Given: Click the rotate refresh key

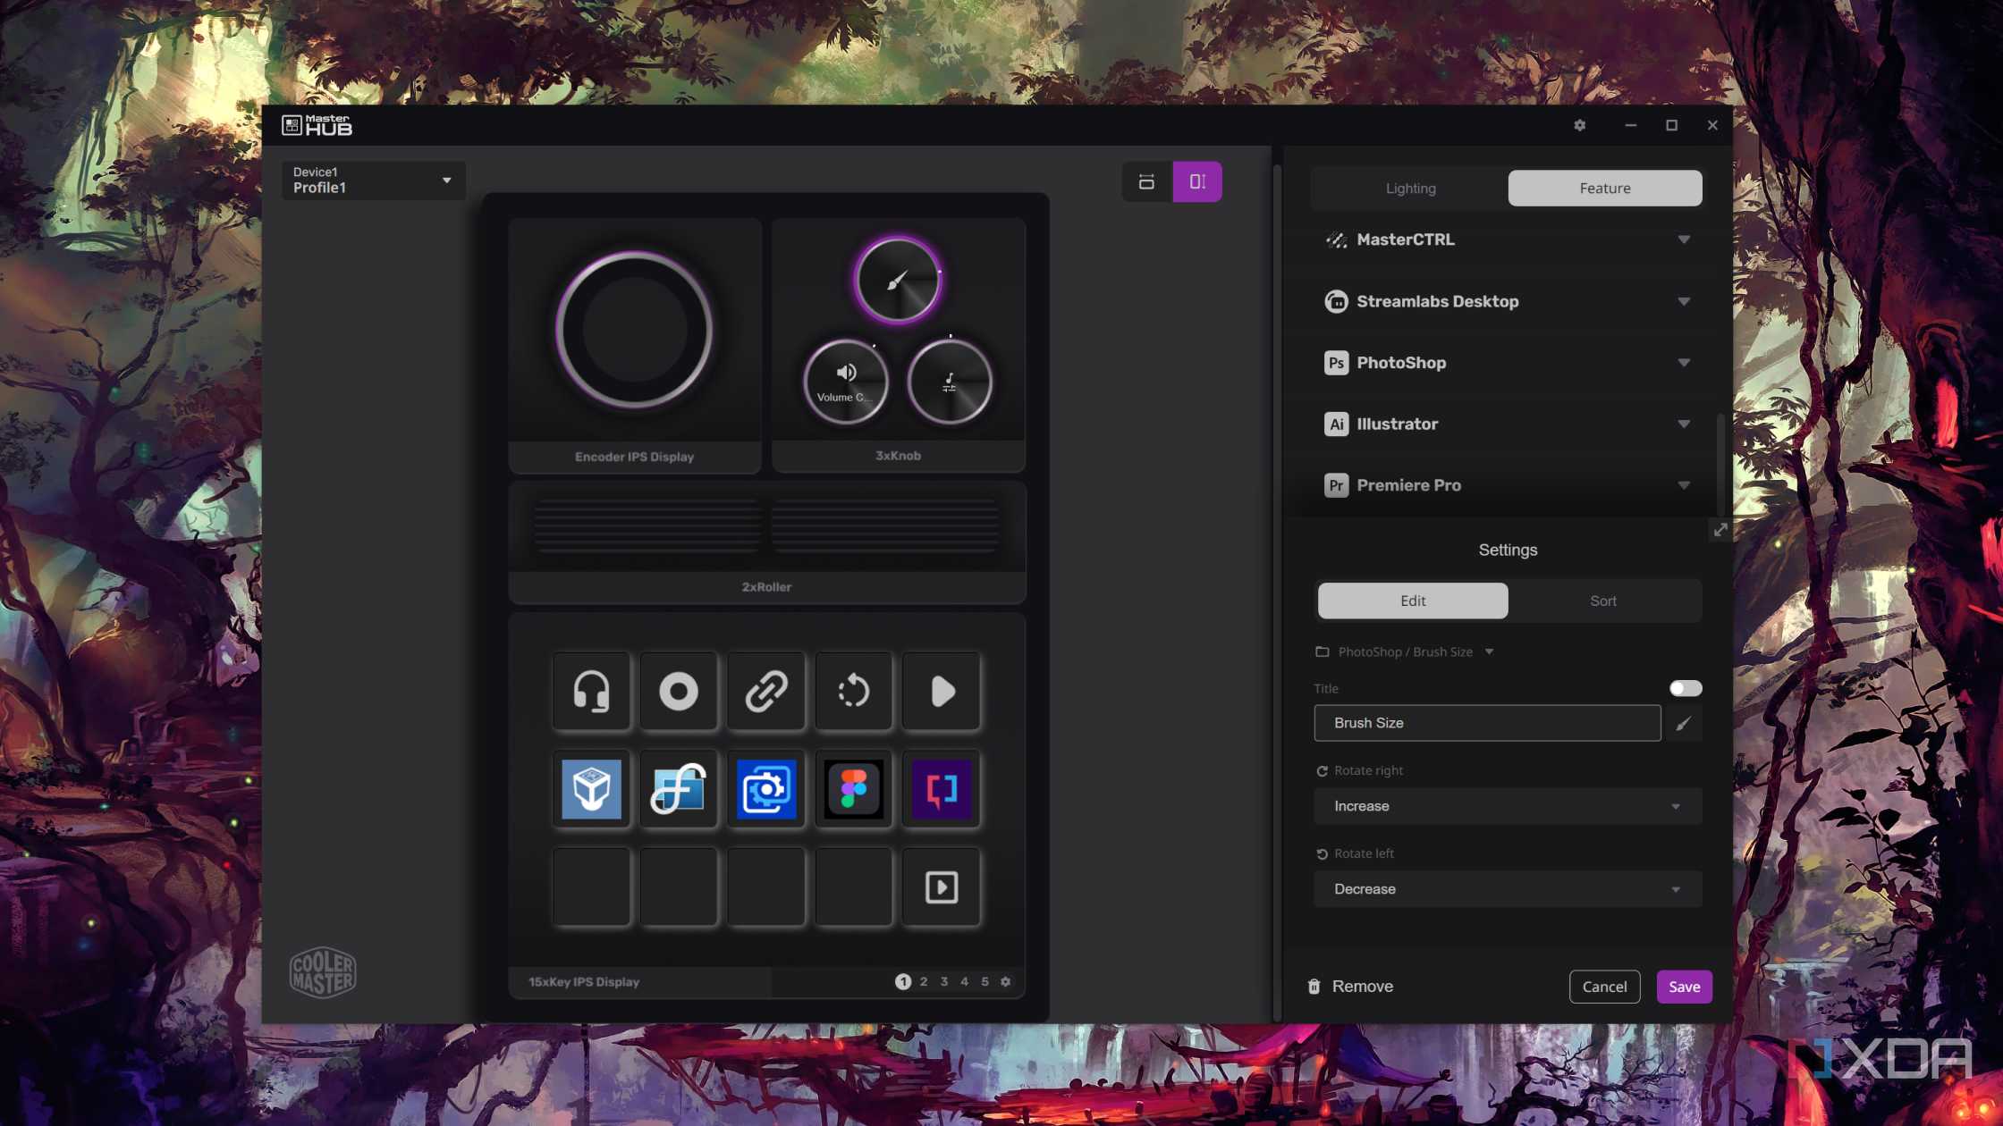Looking at the screenshot, I should click(854, 692).
